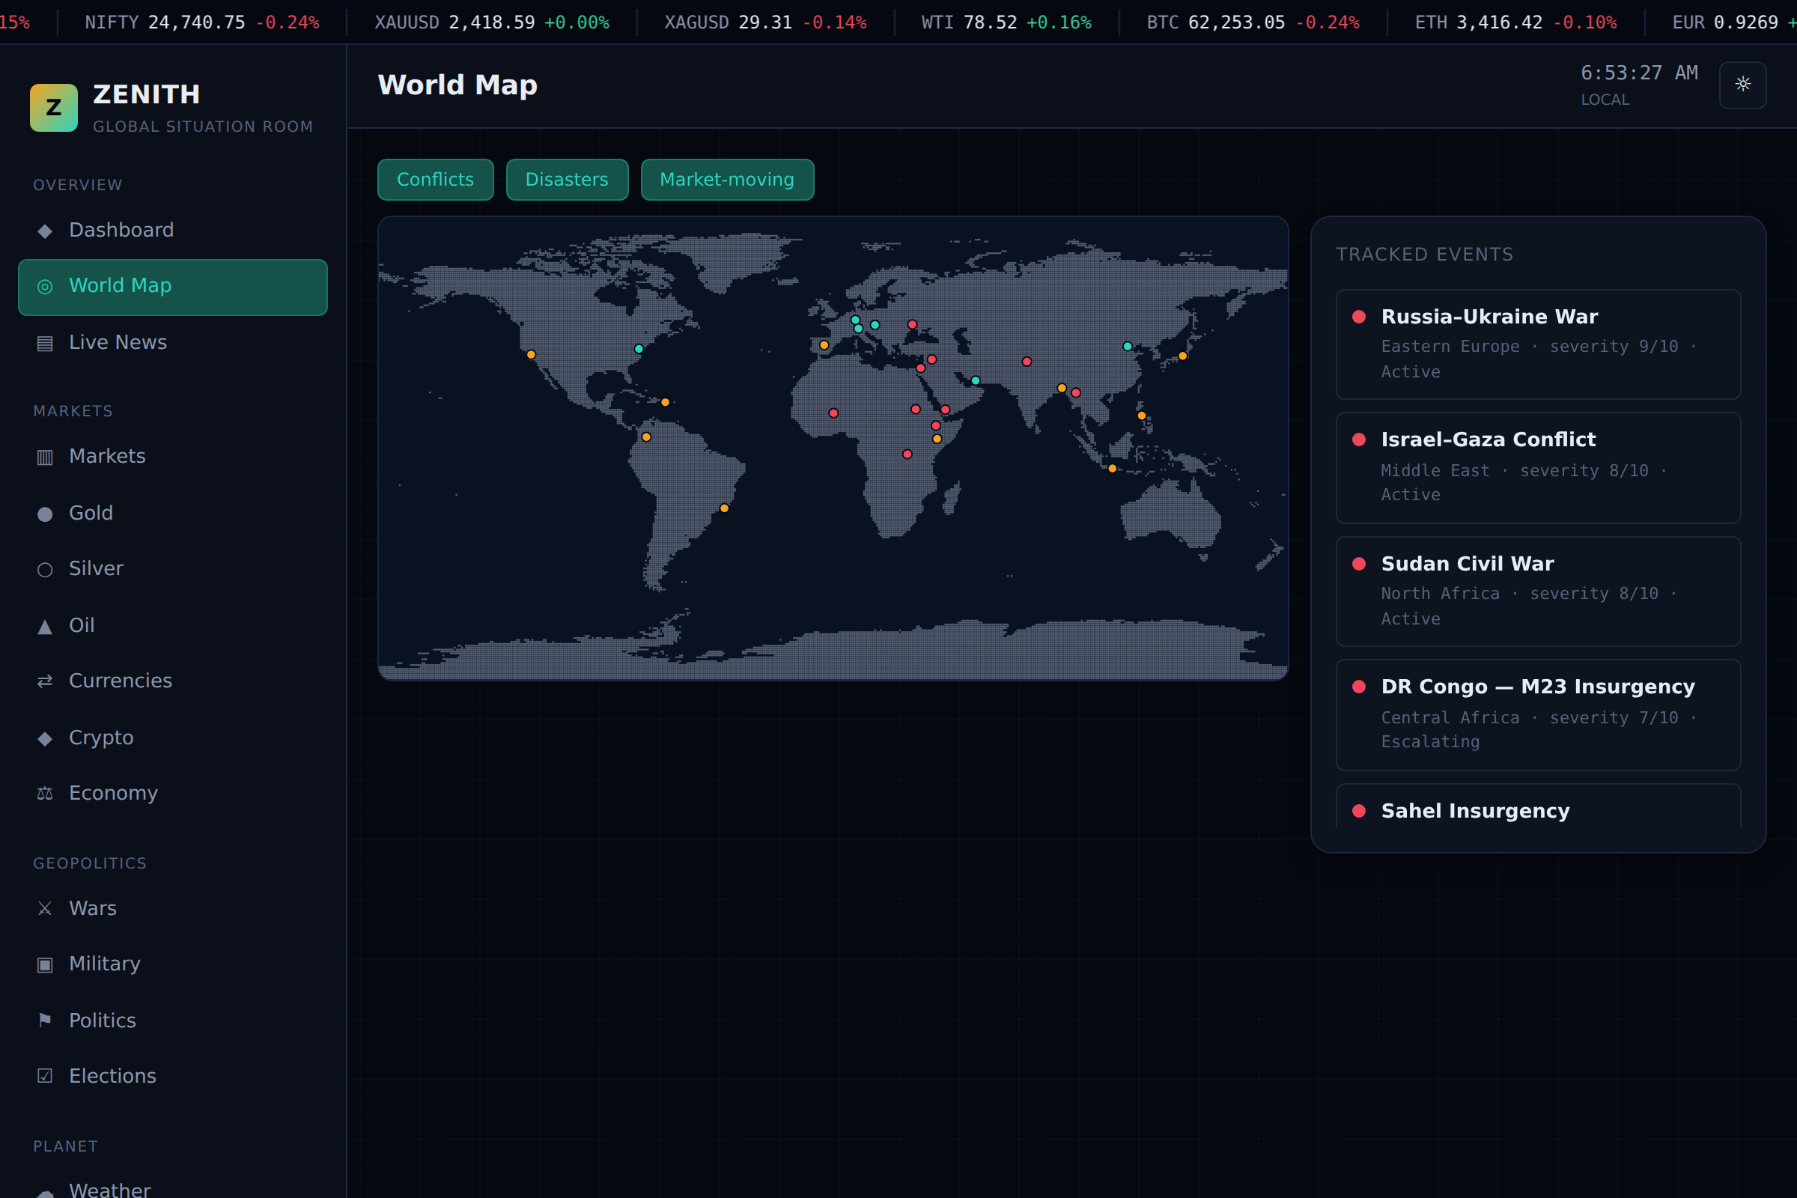
Task: Click the Currencies exchange arrows icon
Action: tap(45, 681)
